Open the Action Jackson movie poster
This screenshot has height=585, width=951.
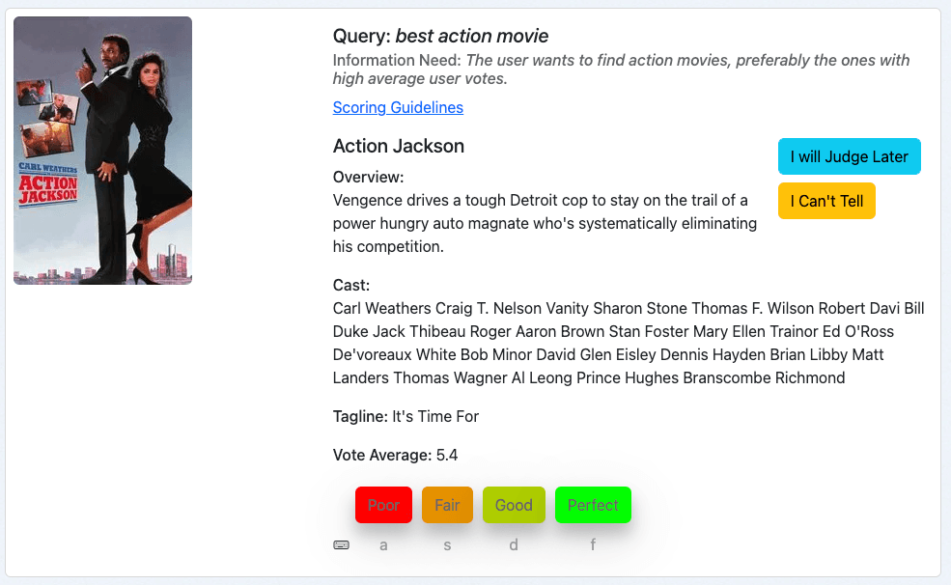(102, 151)
